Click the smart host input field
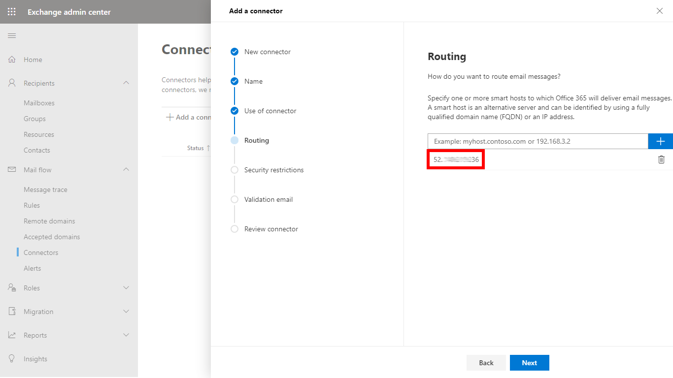 click(x=537, y=141)
